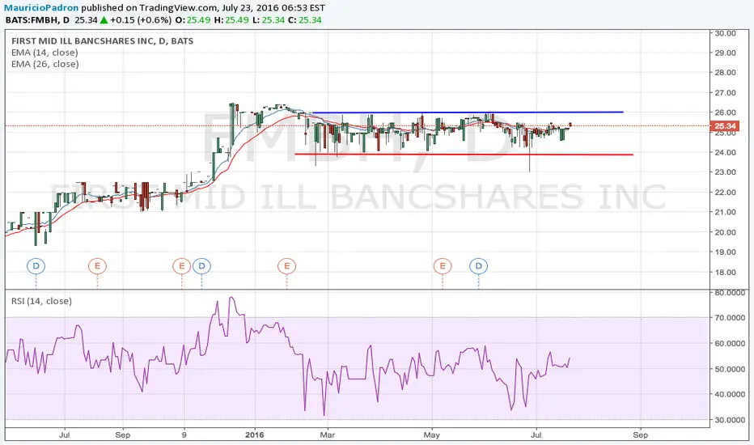Click the earnings E marker between Jul and Sep
This screenshot has height=445, width=754.
97,266
